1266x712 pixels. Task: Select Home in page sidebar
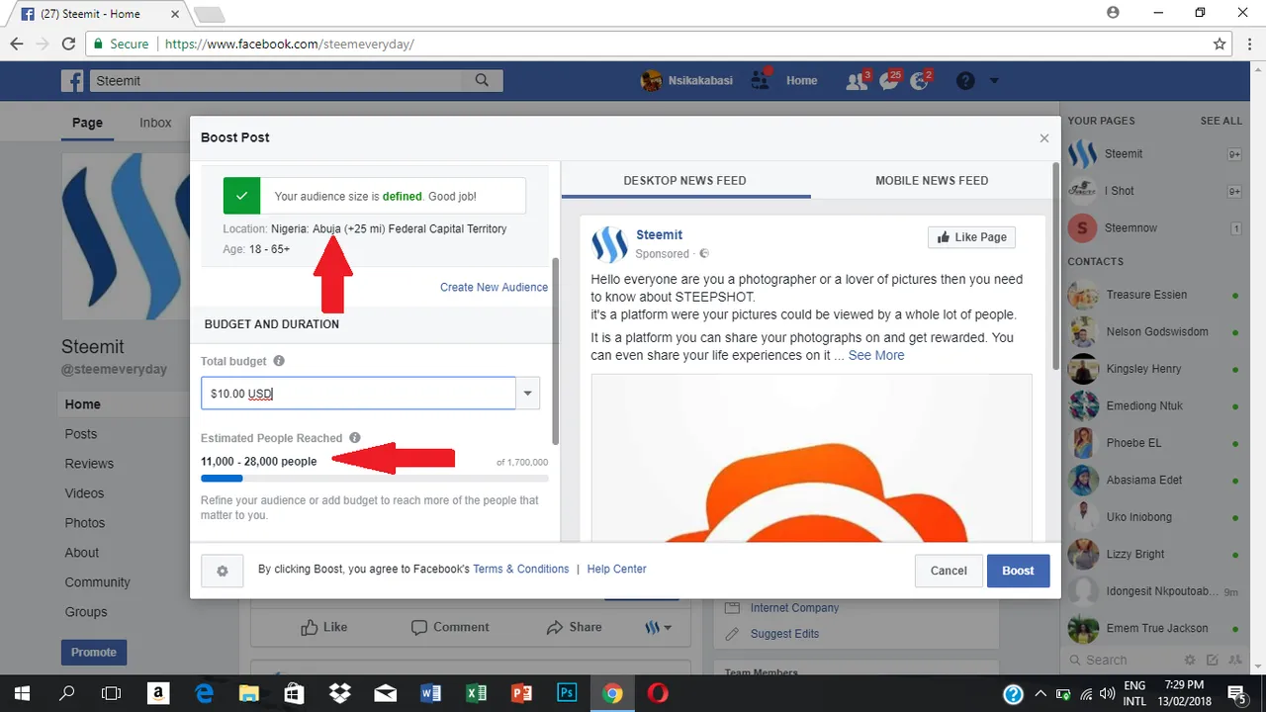point(83,404)
